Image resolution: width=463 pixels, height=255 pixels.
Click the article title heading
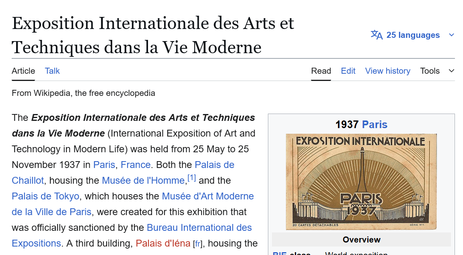[153, 35]
